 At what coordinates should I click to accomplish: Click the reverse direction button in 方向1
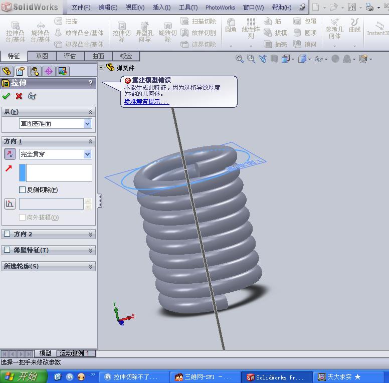click(10, 154)
